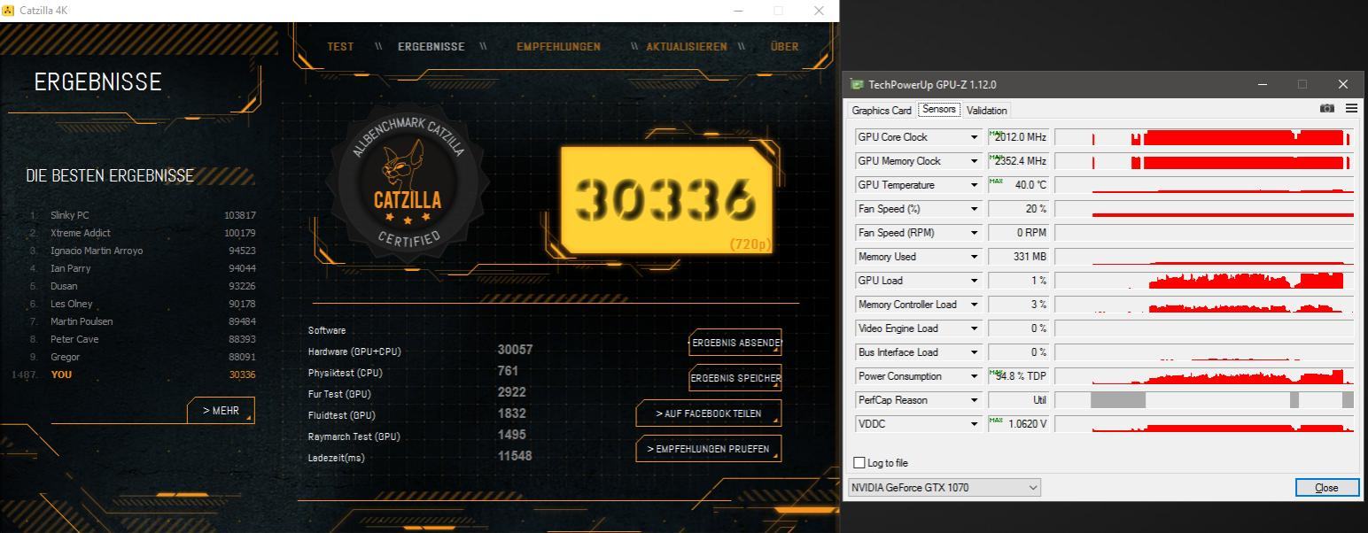
Task: Select the Gregor leaderboard entry
Action: click(142, 357)
